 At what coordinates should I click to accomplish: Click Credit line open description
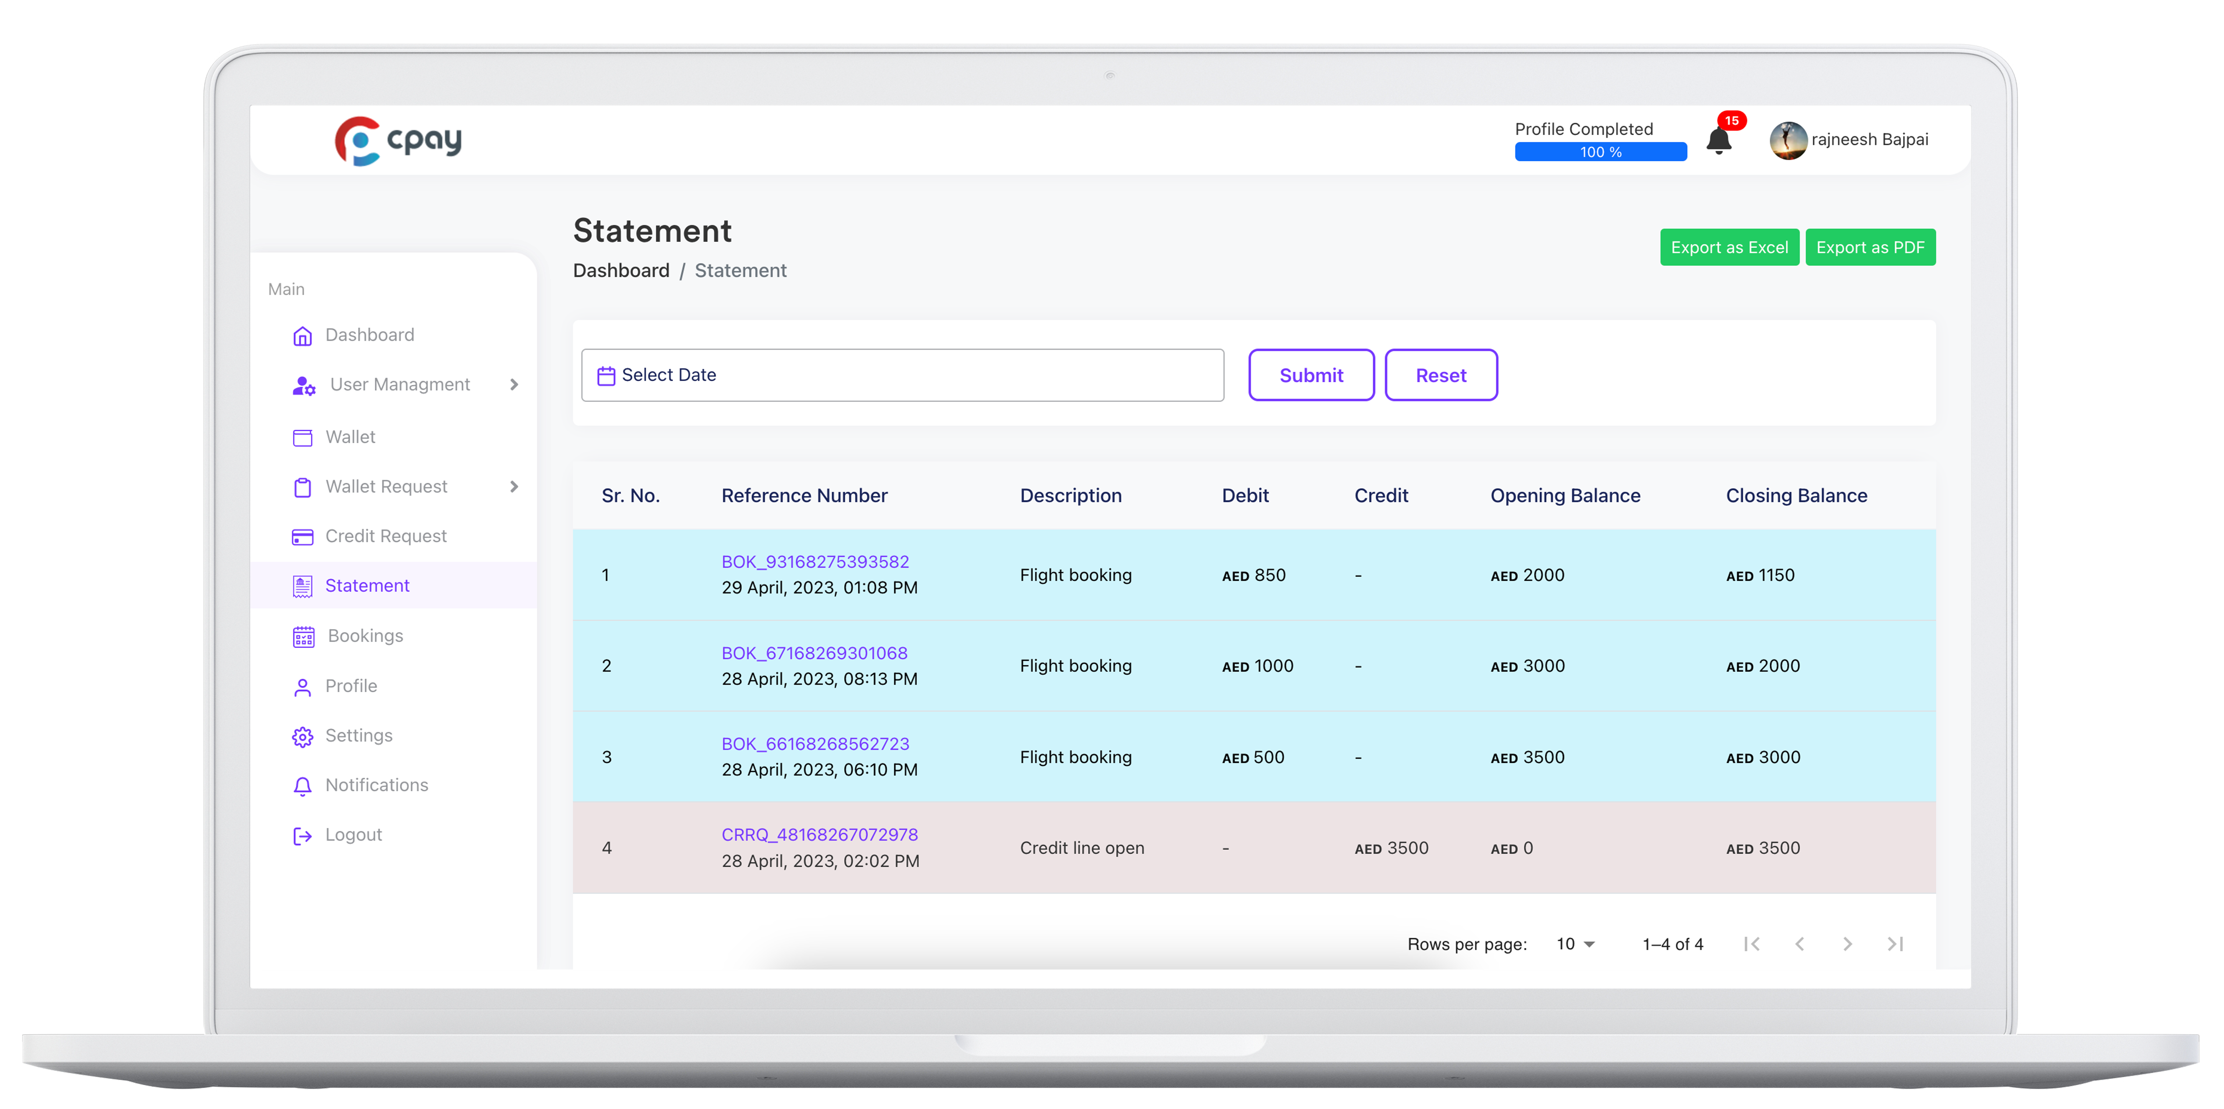[x=1082, y=848]
